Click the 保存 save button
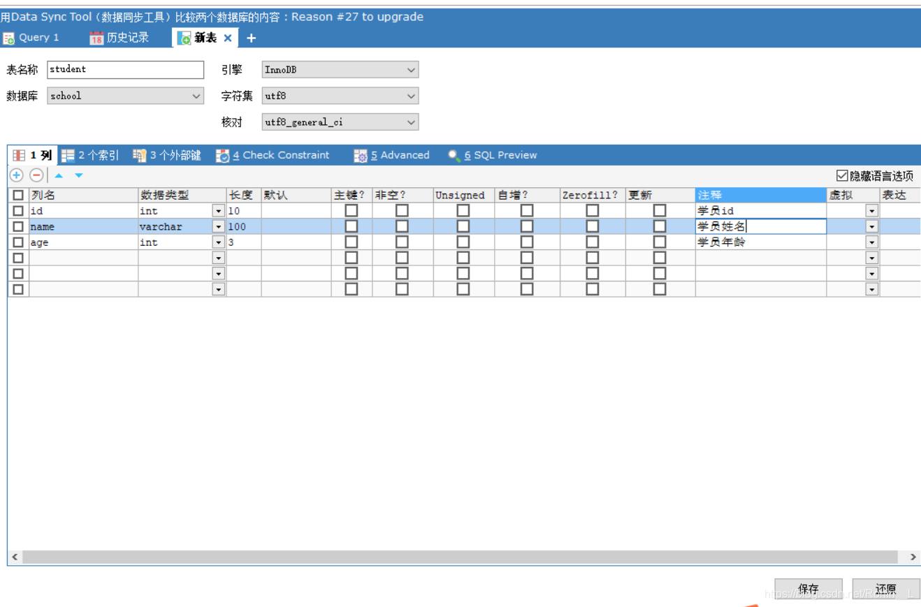The width and height of the screenshot is (921, 607). (808, 589)
